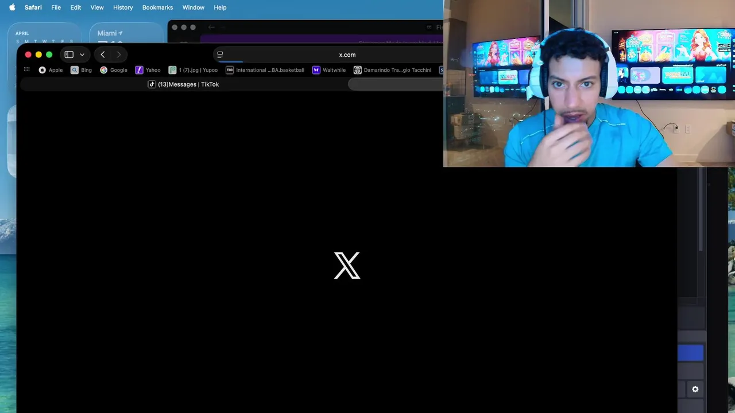Switch to the Messages | TikTok tab
The image size is (735, 413).
point(184,84)
